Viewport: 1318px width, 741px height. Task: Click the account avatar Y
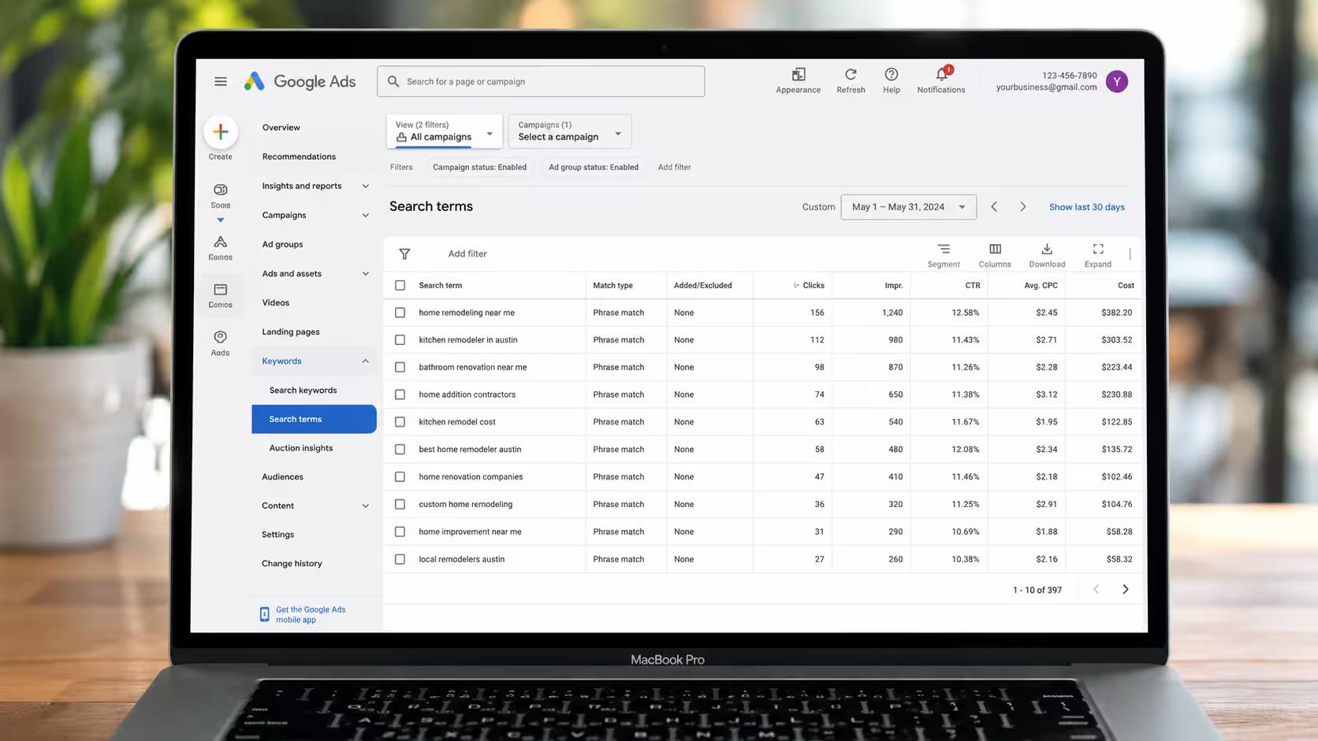(1116, 81)
